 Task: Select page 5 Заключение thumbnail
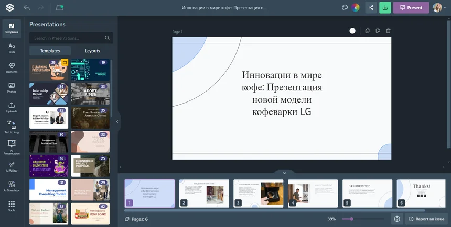367,194
